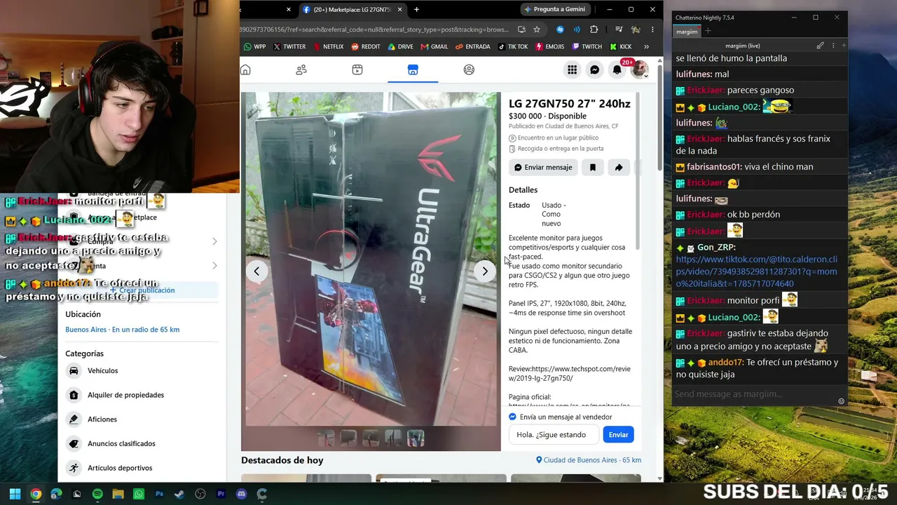Open Chatterino emote picker icon
Viewport: 897px width, 505px height.
pos(842,401)
